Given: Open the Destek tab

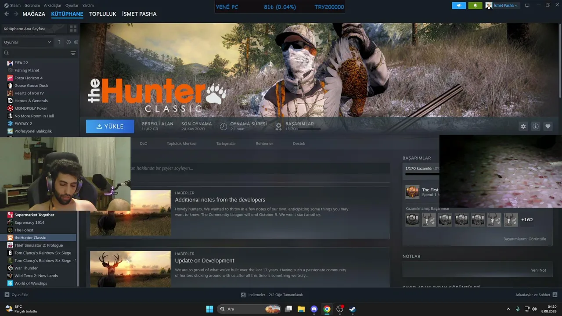Looking at the screenshot, I should pos(299,144).
